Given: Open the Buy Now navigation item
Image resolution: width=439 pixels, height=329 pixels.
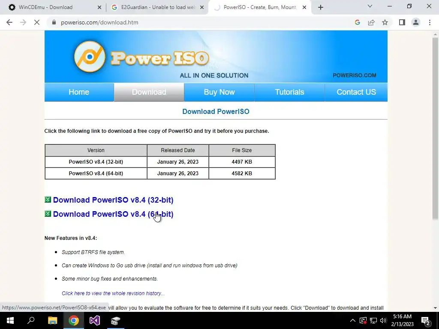Looking at the screenshot, I should point(219,92).
